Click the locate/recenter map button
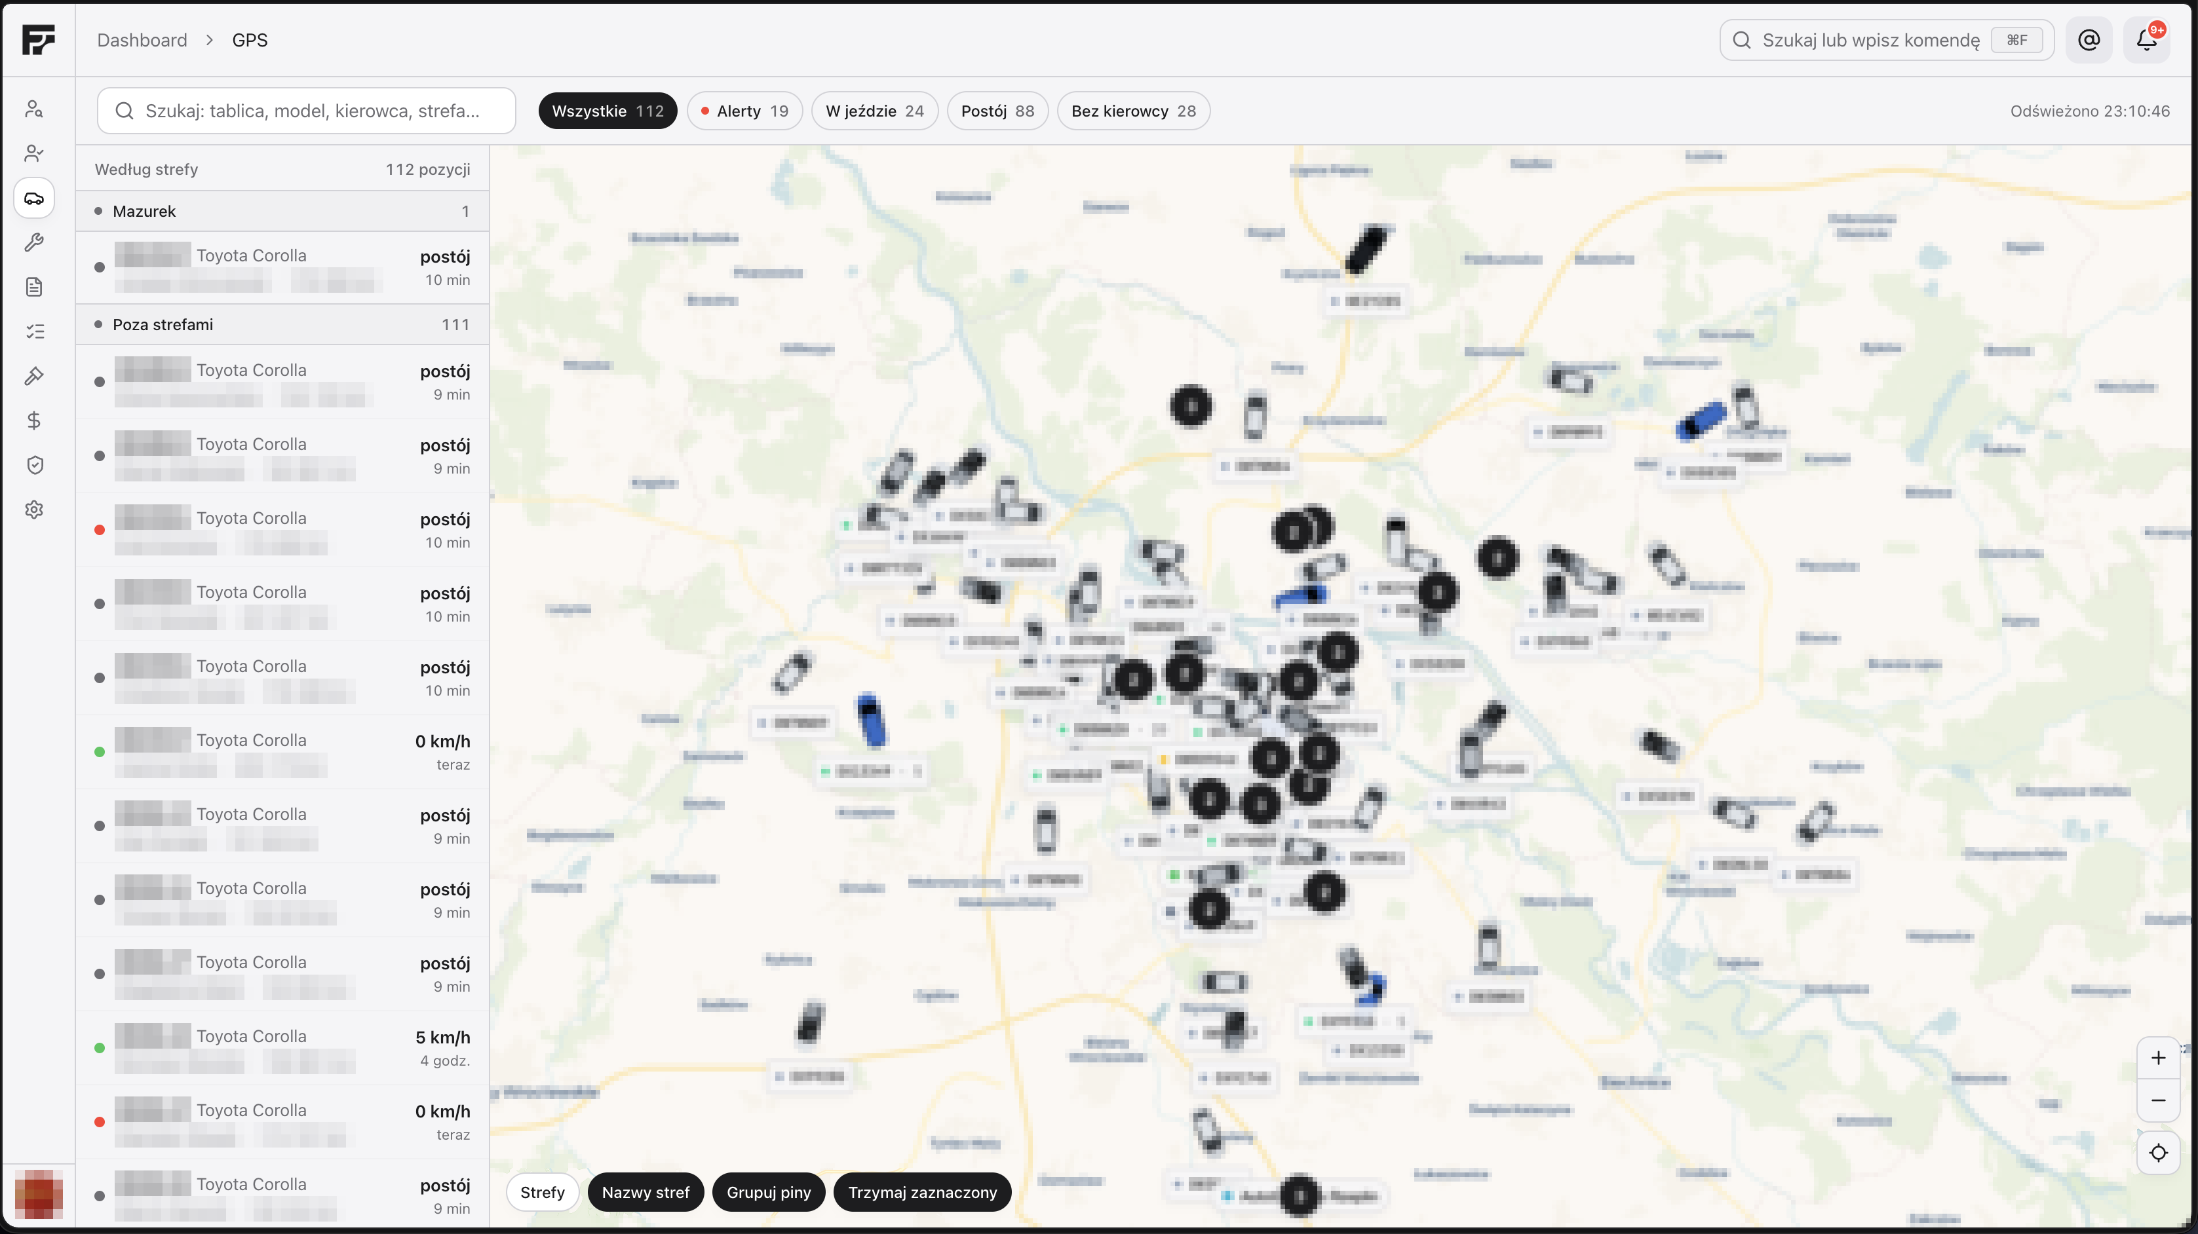 coord(2158,1153)
